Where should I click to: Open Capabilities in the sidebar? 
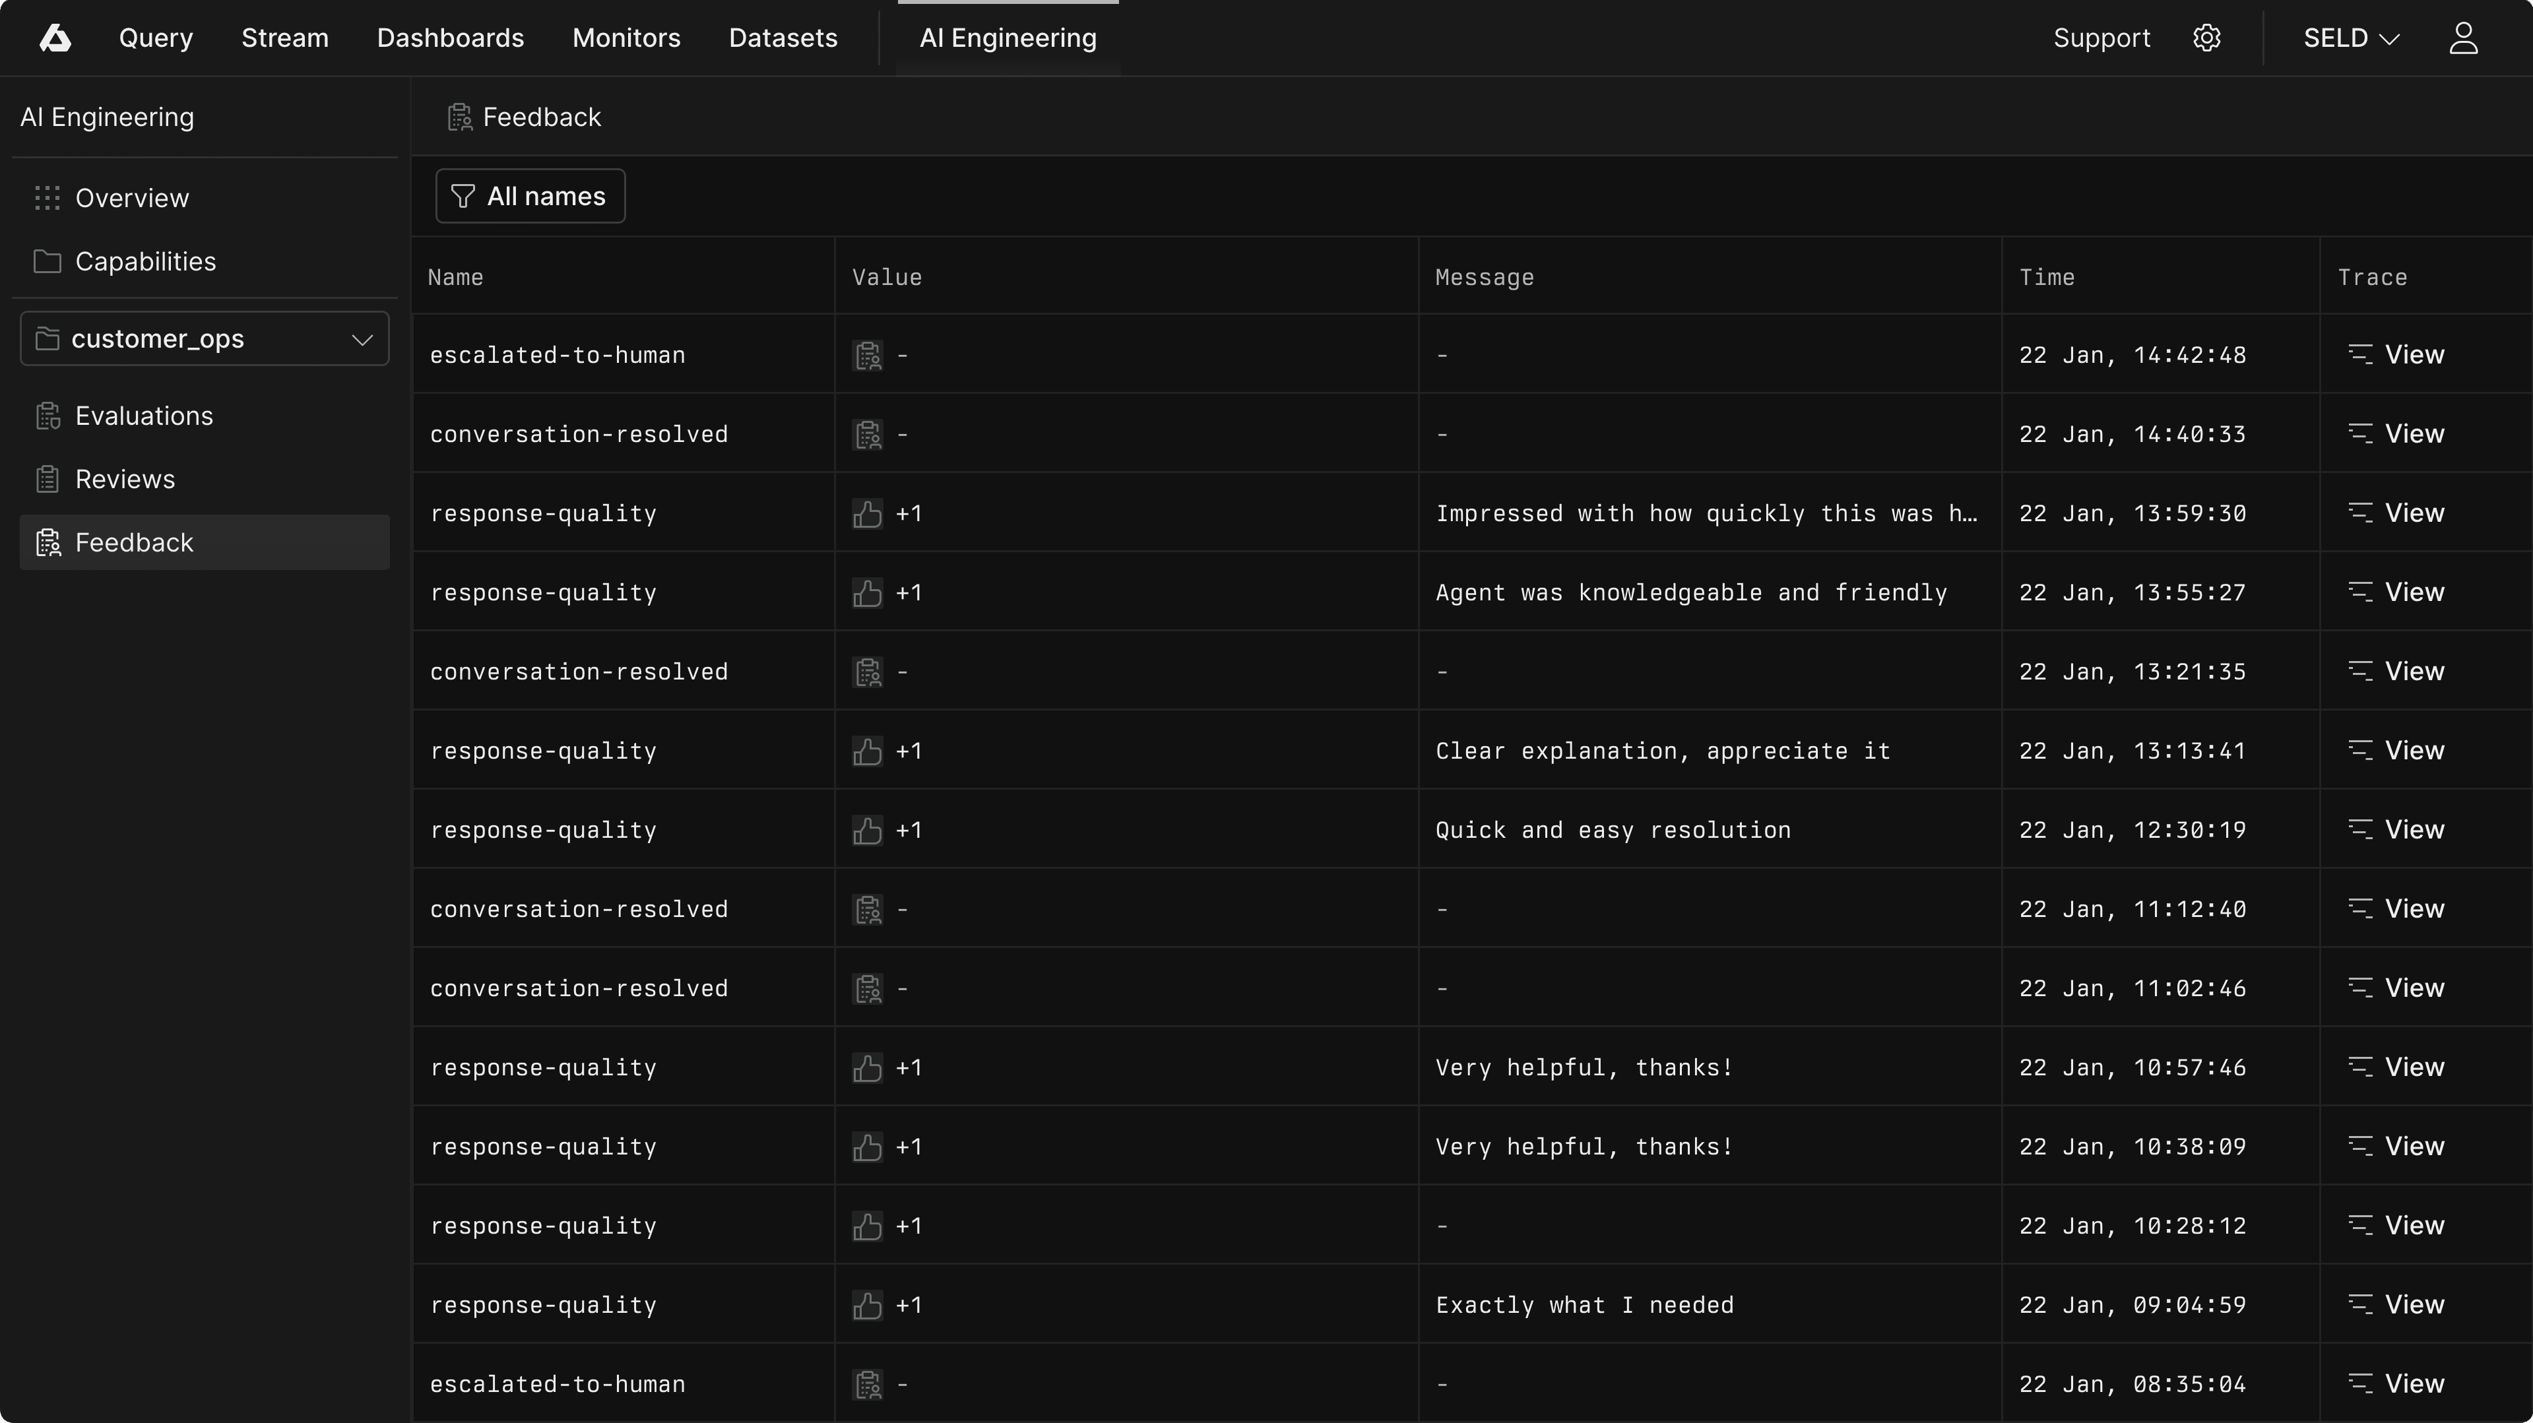tap(205, 262)
